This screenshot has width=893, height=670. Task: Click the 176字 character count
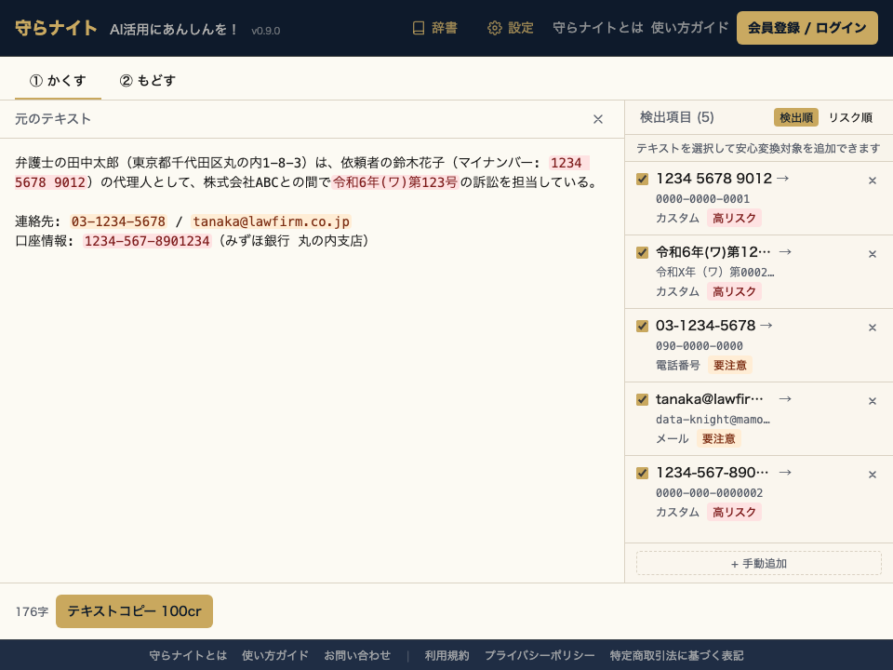click(32, 612)
